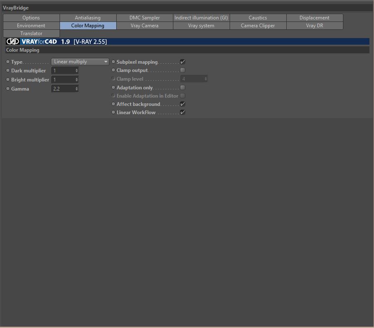Open the Options tab
The image size is (374, 328).
31,18
